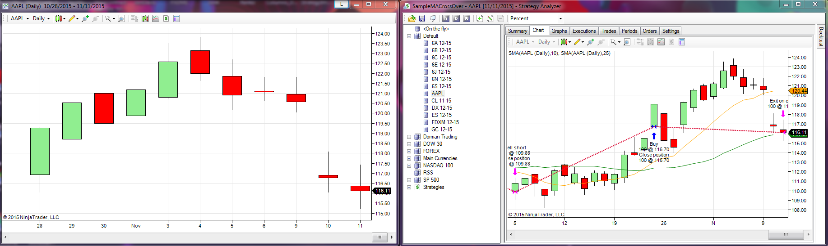The width and height of the screenshot is (828, 246).
Task: Click left scroll arrow of AAPL chart window
Action: coord(5,237)
